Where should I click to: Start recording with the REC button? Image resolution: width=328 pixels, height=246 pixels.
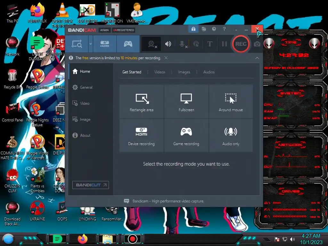tap(241, 44)
